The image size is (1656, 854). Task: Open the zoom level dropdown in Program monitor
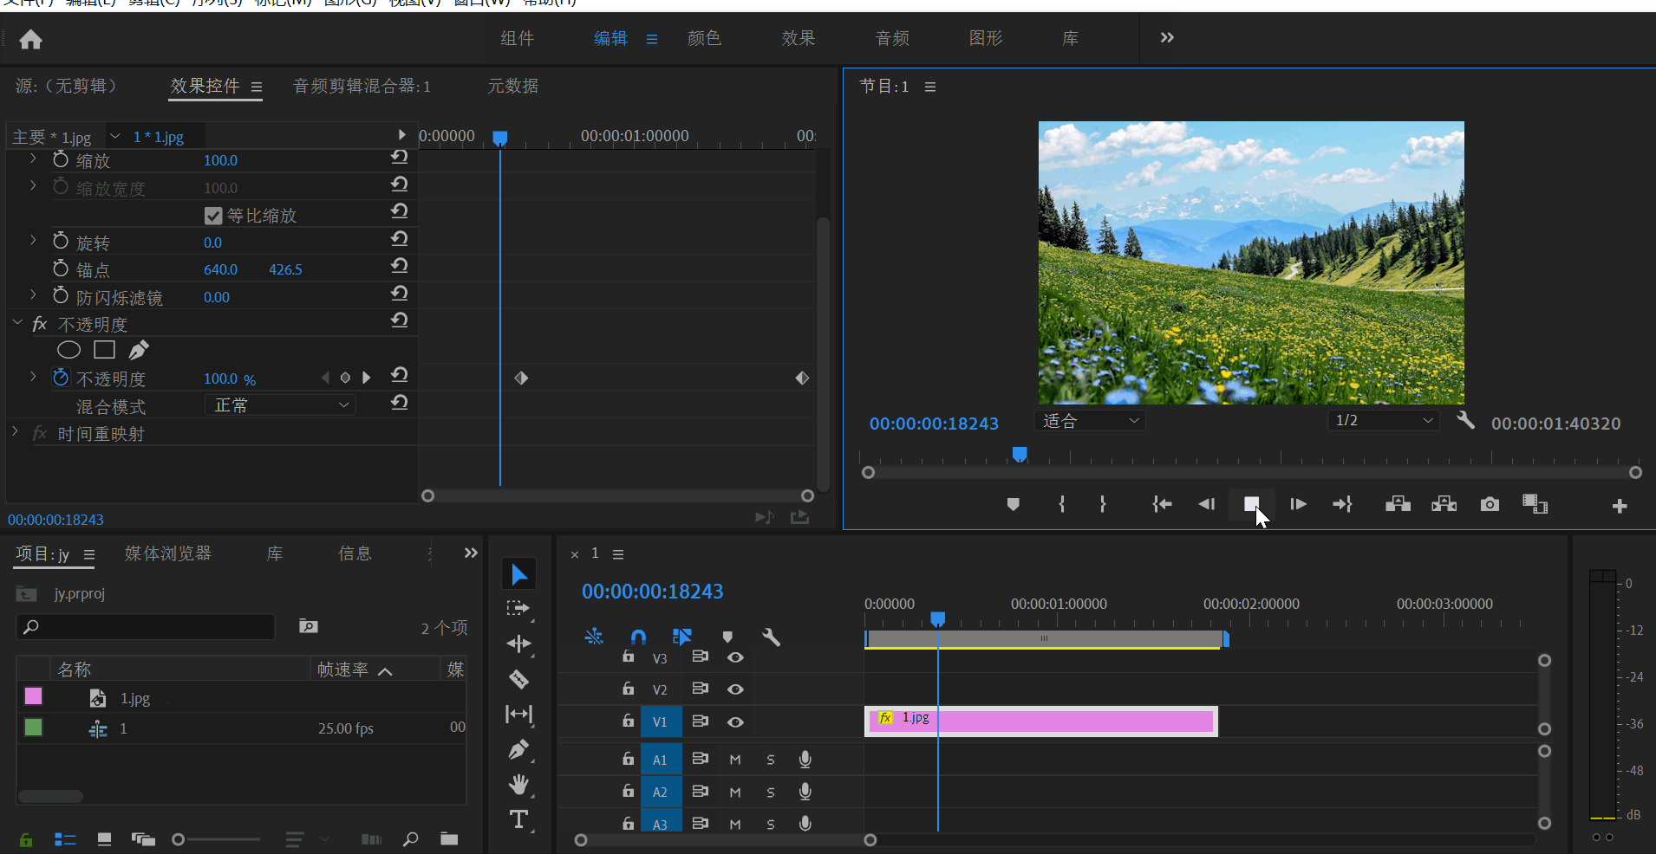pos(1090,421)
